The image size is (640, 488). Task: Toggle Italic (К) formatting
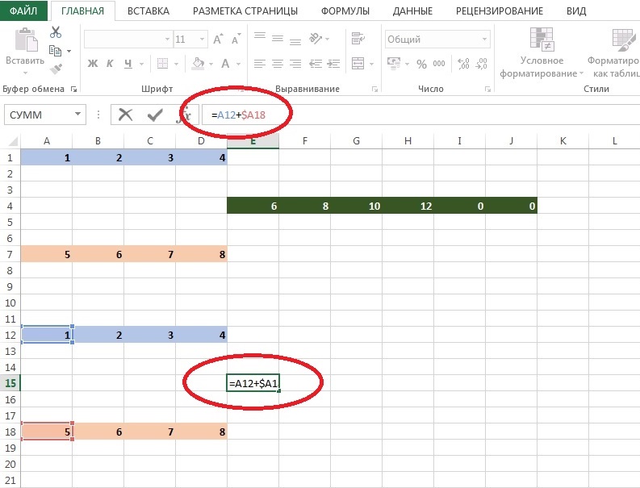111,64
